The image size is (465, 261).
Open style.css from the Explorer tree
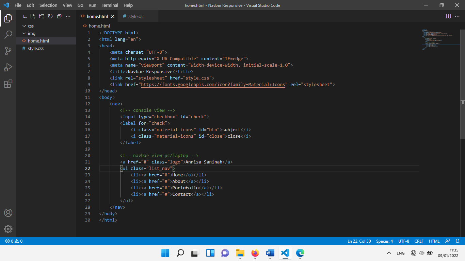pyautogui.click(x=46, y=48)
